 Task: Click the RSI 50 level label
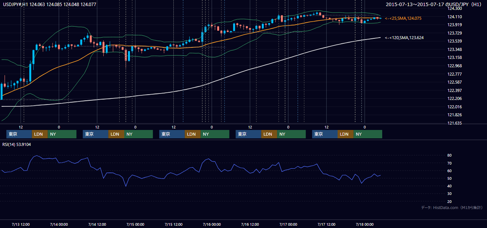click(x=449, y=178)
